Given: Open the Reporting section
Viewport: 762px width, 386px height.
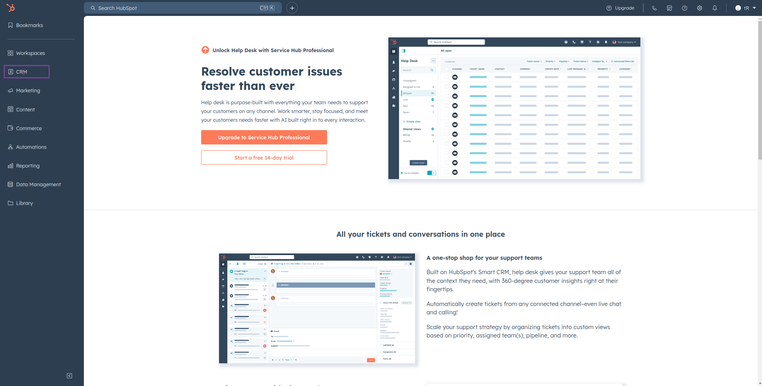Looking at the screenshot, I should click(x=27, y=166).
